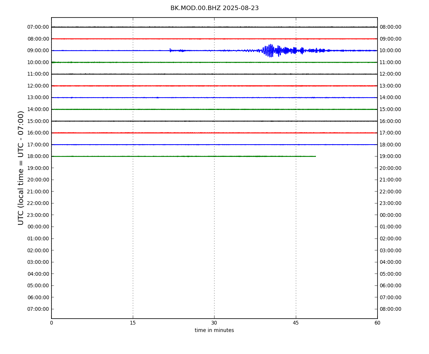Click the left-axis label 22:00:00

click(38, 203)
